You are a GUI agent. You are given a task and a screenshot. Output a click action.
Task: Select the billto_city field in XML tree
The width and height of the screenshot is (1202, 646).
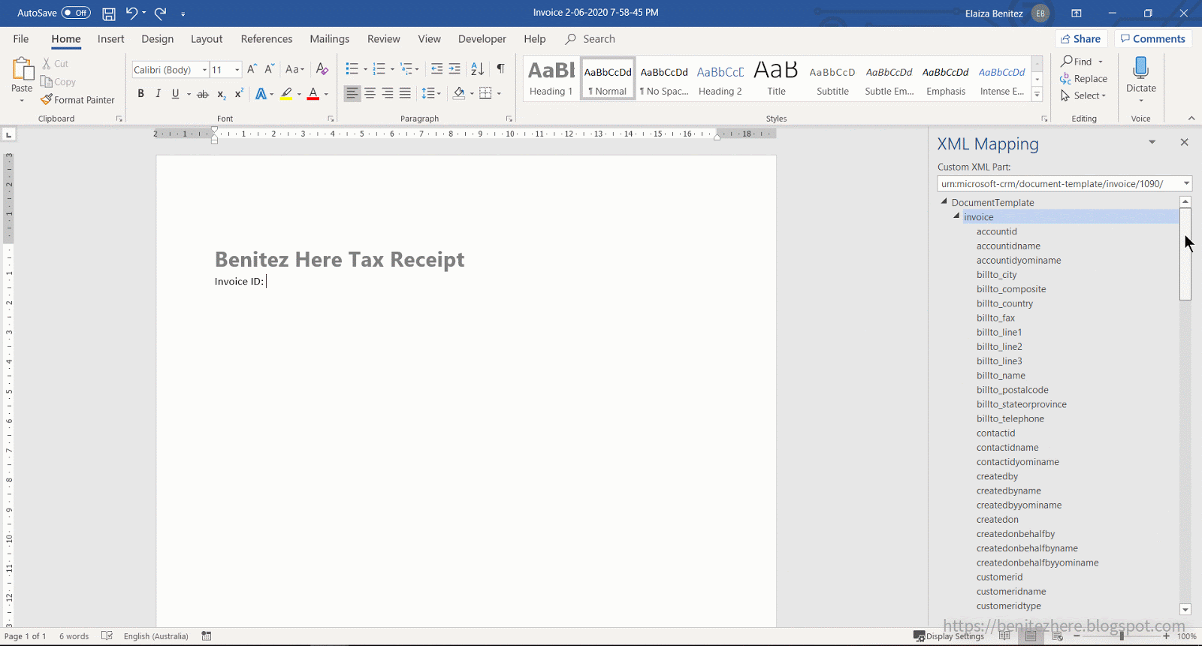tap(996, 275)
